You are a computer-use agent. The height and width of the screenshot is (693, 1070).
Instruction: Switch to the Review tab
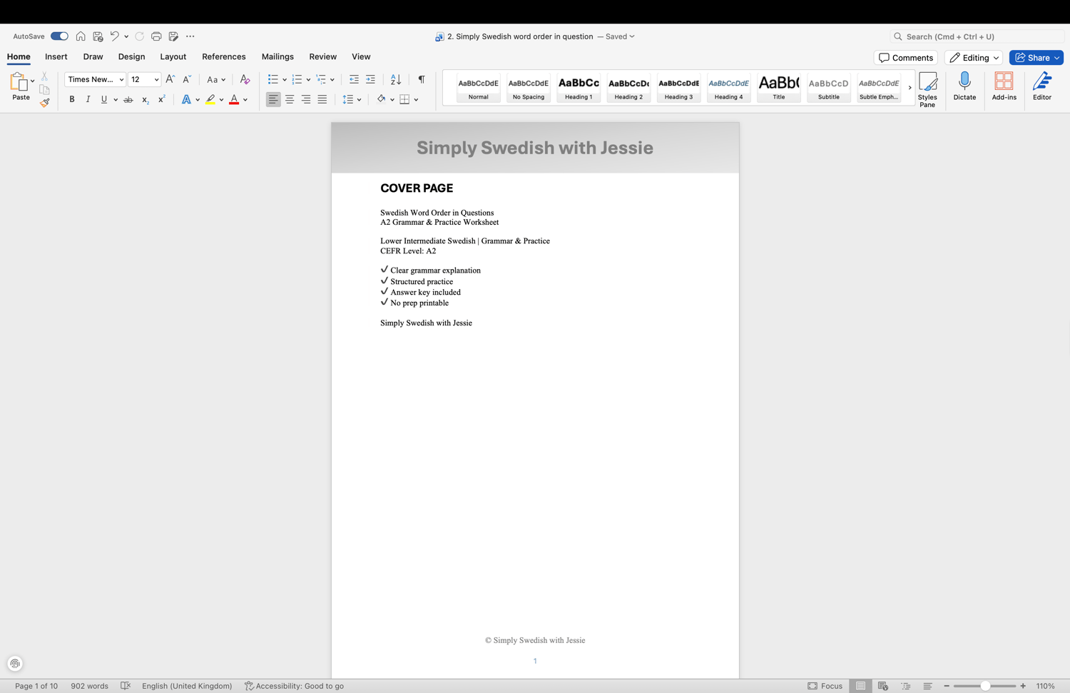pyautogui.click(x=322, y=57)
